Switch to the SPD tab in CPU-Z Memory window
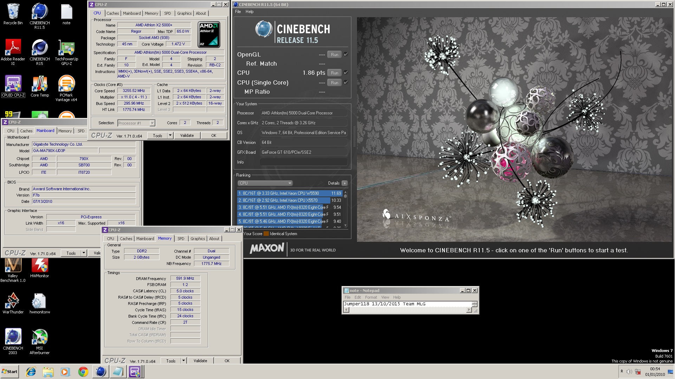 (181, 239)
